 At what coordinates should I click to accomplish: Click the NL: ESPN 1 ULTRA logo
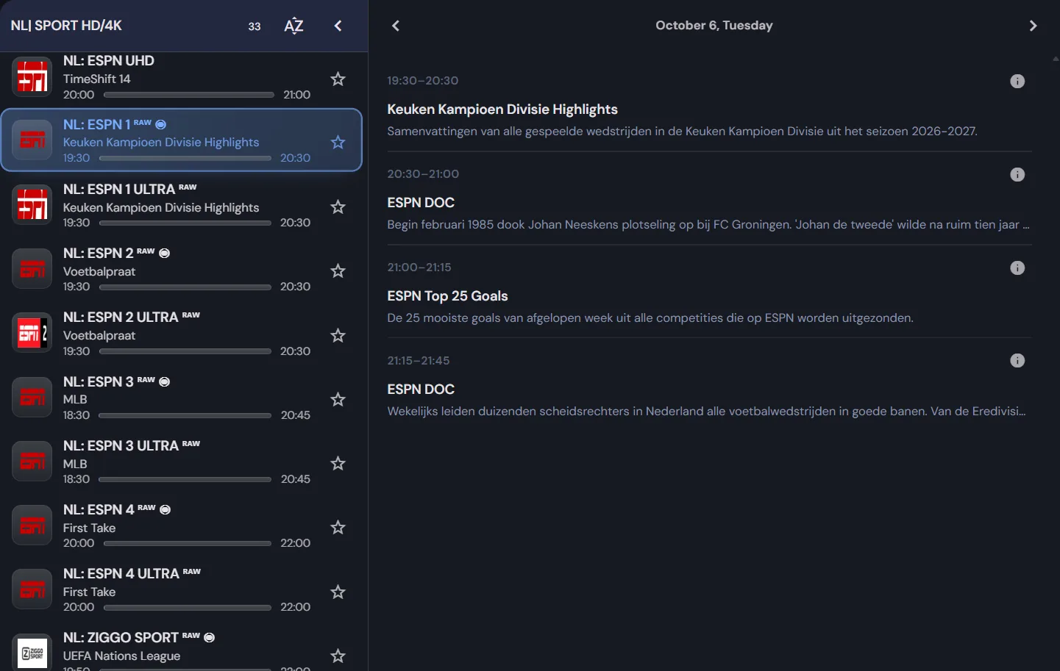pos(32,204)
